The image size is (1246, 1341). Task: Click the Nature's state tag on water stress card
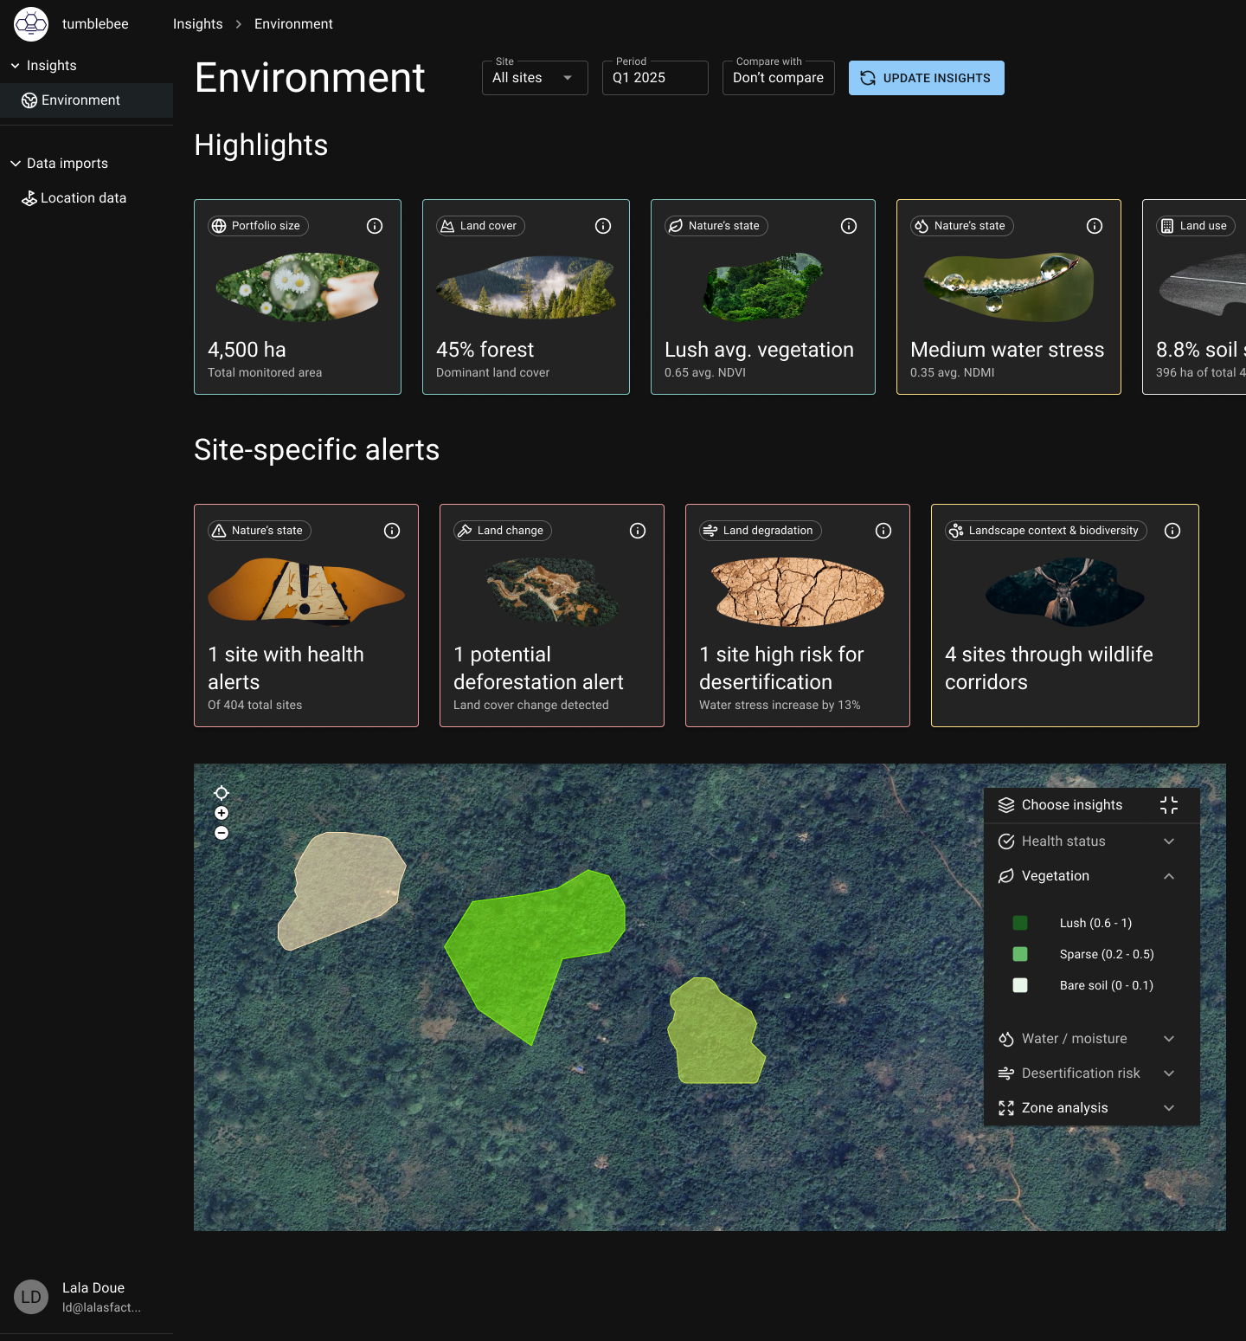pyautogui.click(x=962, y=226)
